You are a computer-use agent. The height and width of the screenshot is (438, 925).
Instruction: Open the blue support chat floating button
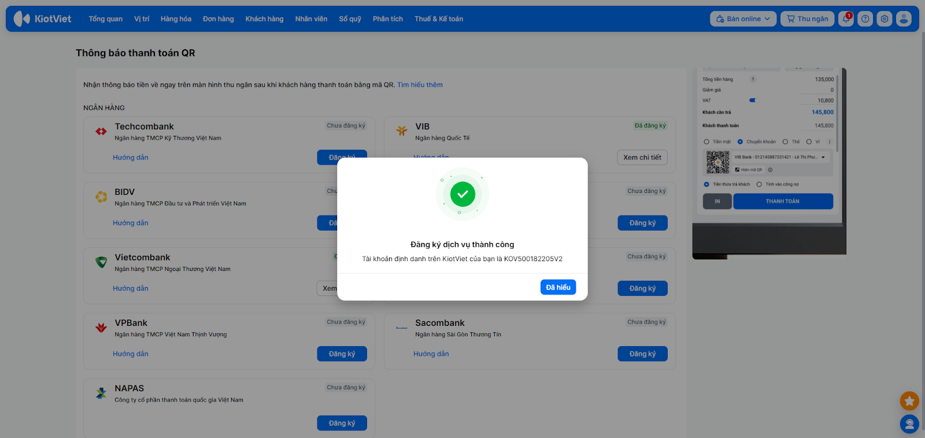tap(909, 424)
